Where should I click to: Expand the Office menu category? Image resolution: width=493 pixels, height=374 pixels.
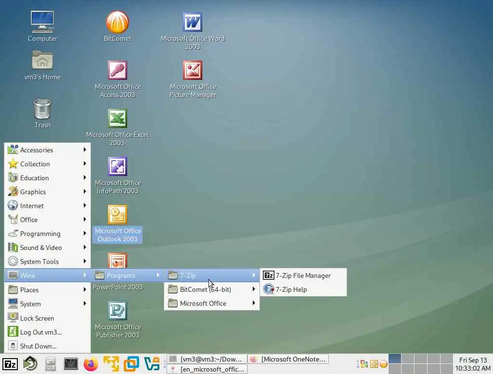[47, 220]
